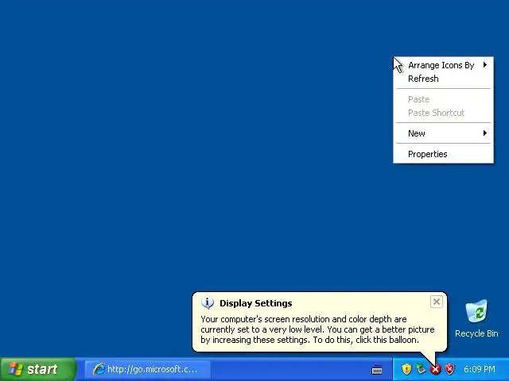The width and height of the screenshot is (509, 381).
Task: Click the red X display settings tray icon
Action: (435, 369)
